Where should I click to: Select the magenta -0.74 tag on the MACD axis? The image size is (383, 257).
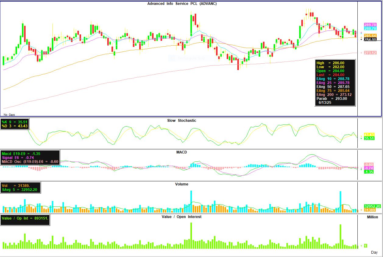369,168
